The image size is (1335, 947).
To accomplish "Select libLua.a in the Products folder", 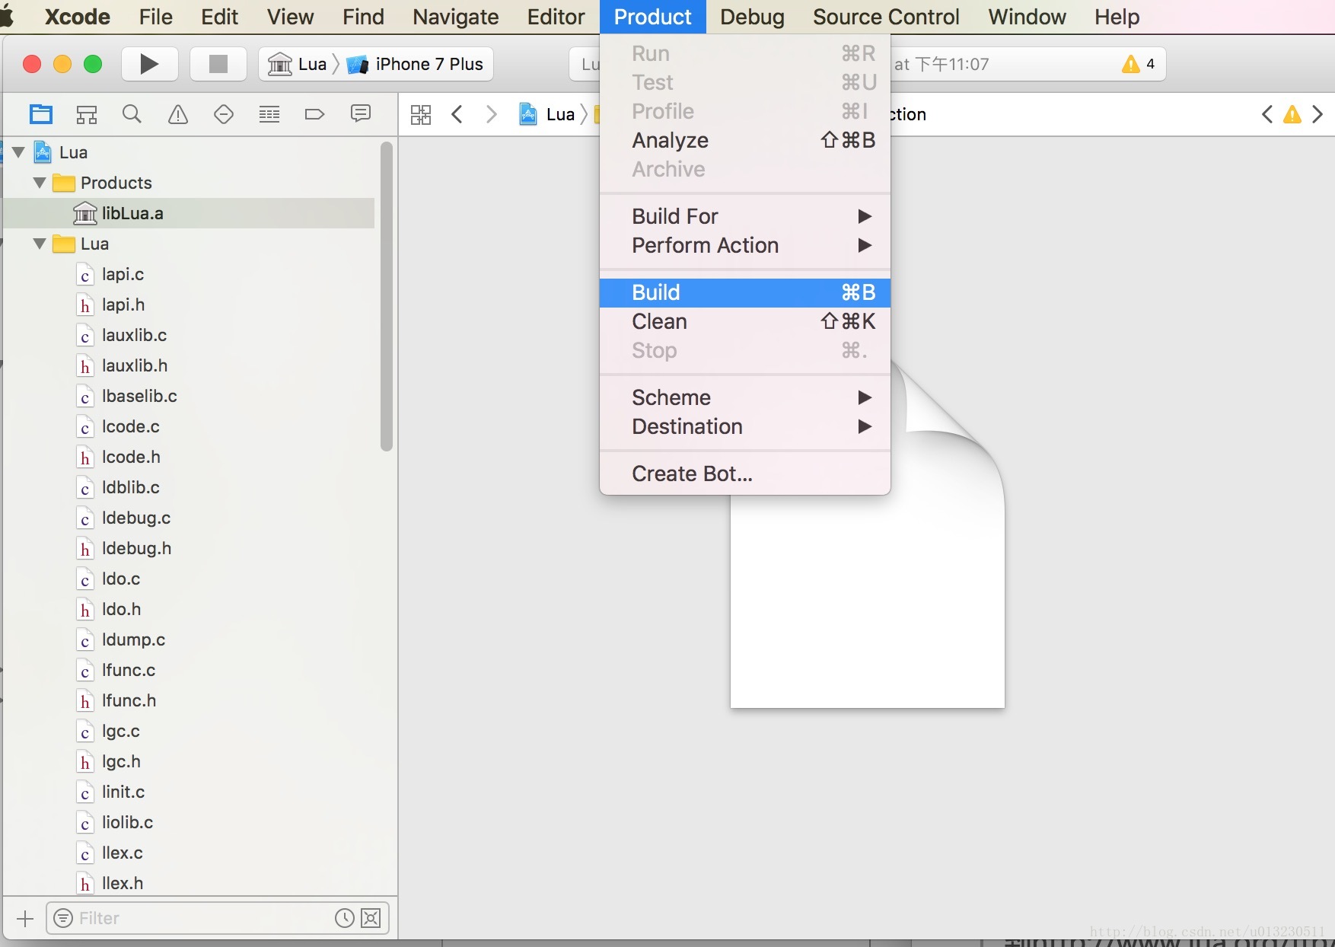I will (132, 213).
